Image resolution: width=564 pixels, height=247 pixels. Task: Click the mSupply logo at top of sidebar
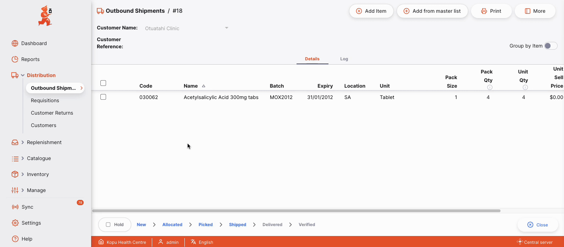point(45,16)
